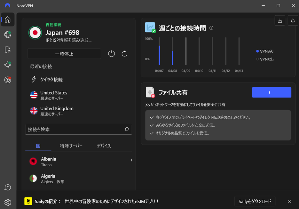The image size is (299, 209).
Task: Click 各デバイス間のプライベート転送 line
Action: 203,117
